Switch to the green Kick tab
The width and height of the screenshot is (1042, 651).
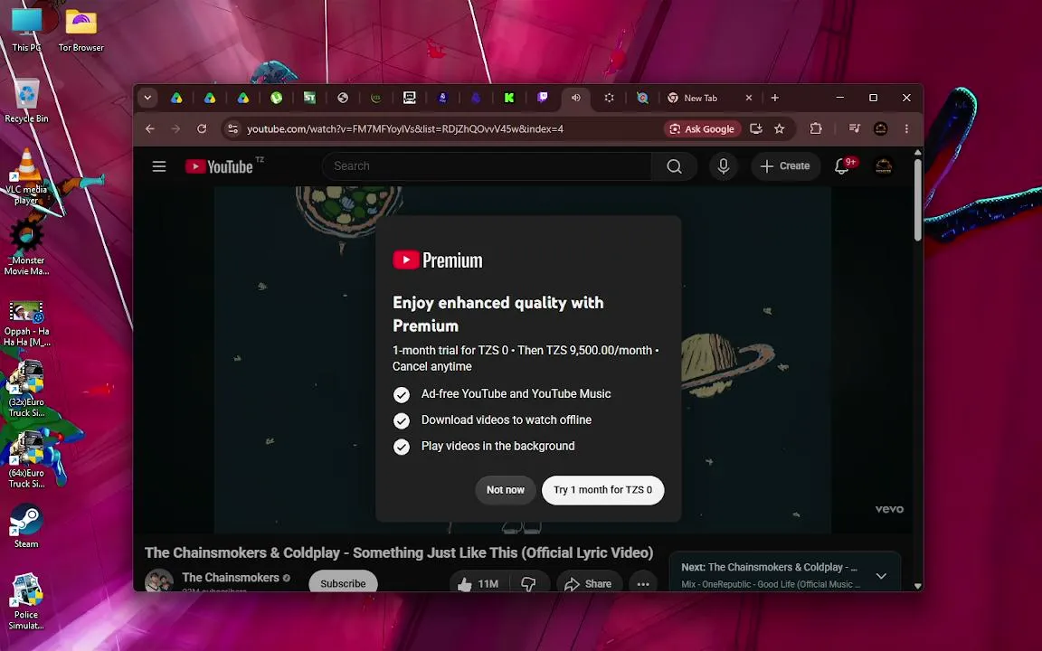click(x=509, y=98)
